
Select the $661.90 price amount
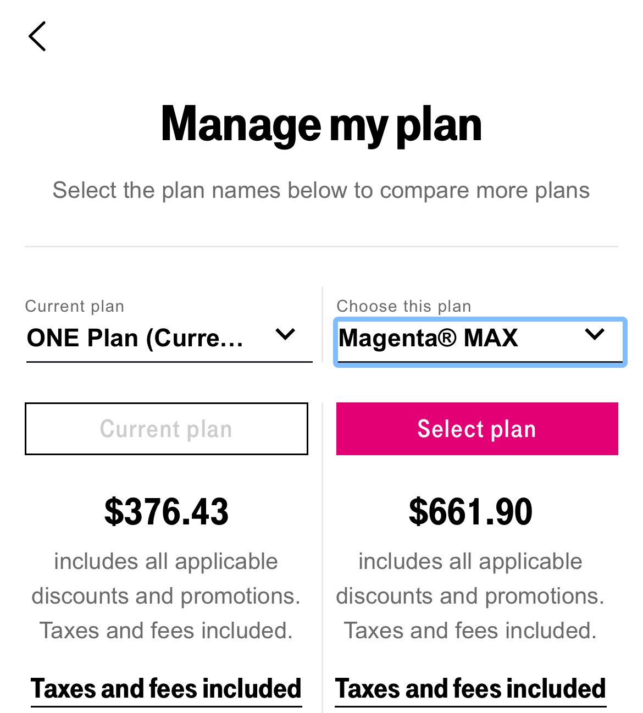[x=470, y=512]
